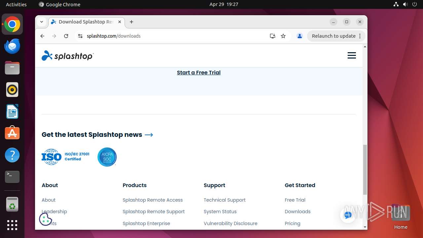Screen dimensions: 423x238
Task: Click the page vertical scrollbar
Action: pos(365,169)
